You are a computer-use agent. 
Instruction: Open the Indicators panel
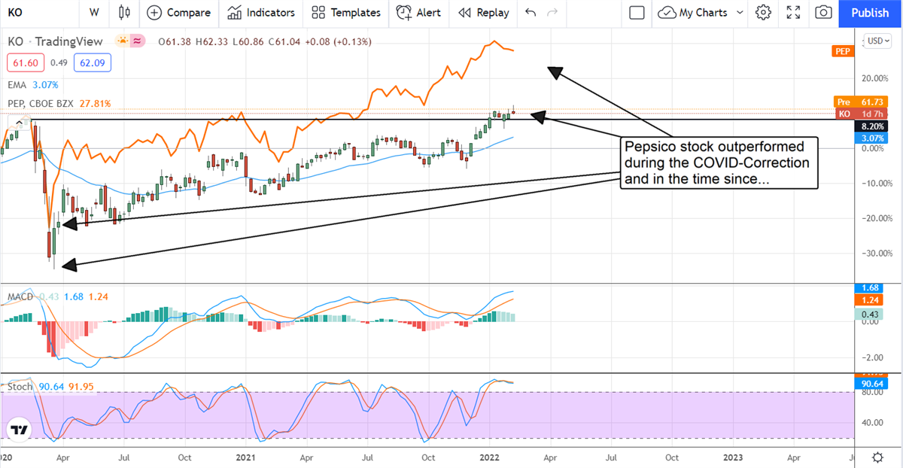pos(261,13)
